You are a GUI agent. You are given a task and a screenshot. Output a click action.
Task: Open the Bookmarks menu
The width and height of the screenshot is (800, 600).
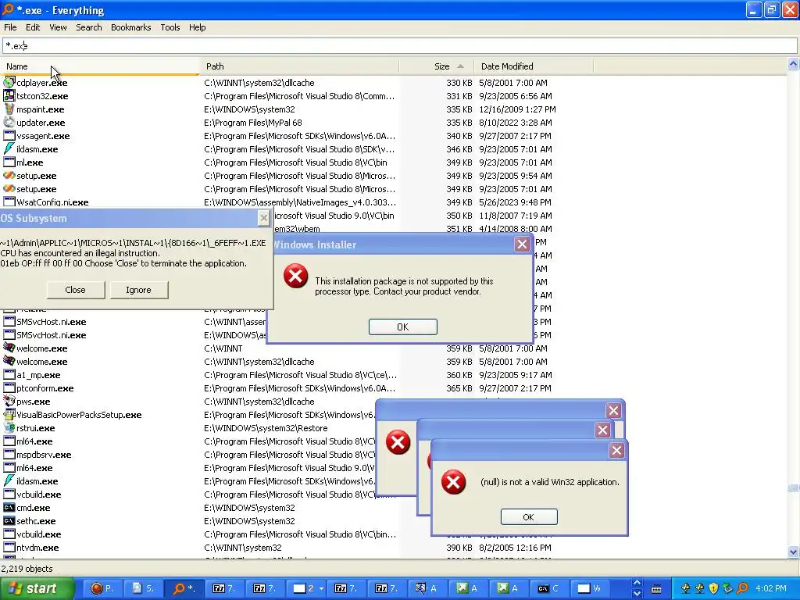pyautogui.click(x=130, y=27)
